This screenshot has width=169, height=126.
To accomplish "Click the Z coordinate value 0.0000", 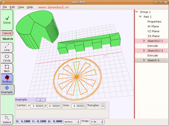I will click(58, 121).
